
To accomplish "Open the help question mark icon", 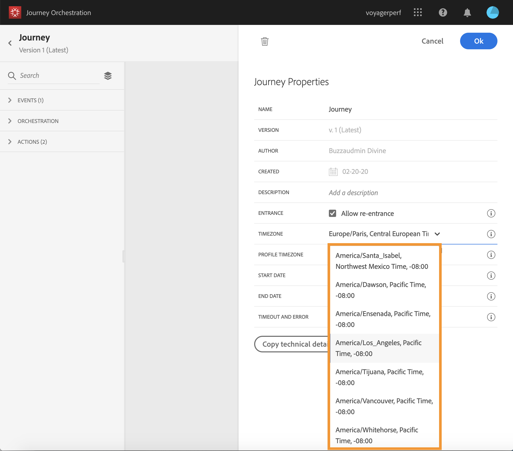I will tap(443, 12).
